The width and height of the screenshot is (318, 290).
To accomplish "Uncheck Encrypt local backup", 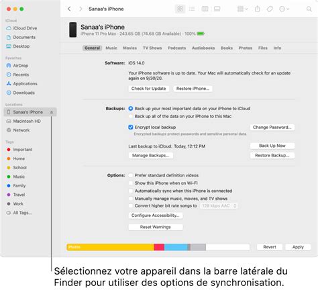I will pos(131,127).
